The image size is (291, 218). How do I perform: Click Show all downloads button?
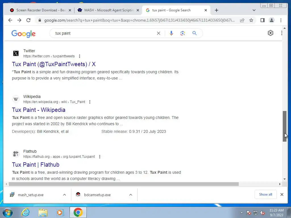click(266, 194)
